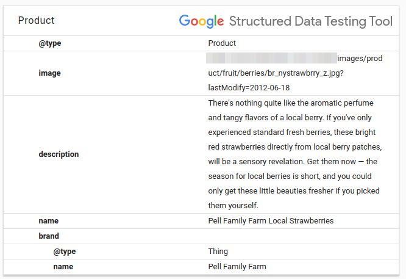Select the "Pell Family Farm" brand name value

click(x=237, y=267)
